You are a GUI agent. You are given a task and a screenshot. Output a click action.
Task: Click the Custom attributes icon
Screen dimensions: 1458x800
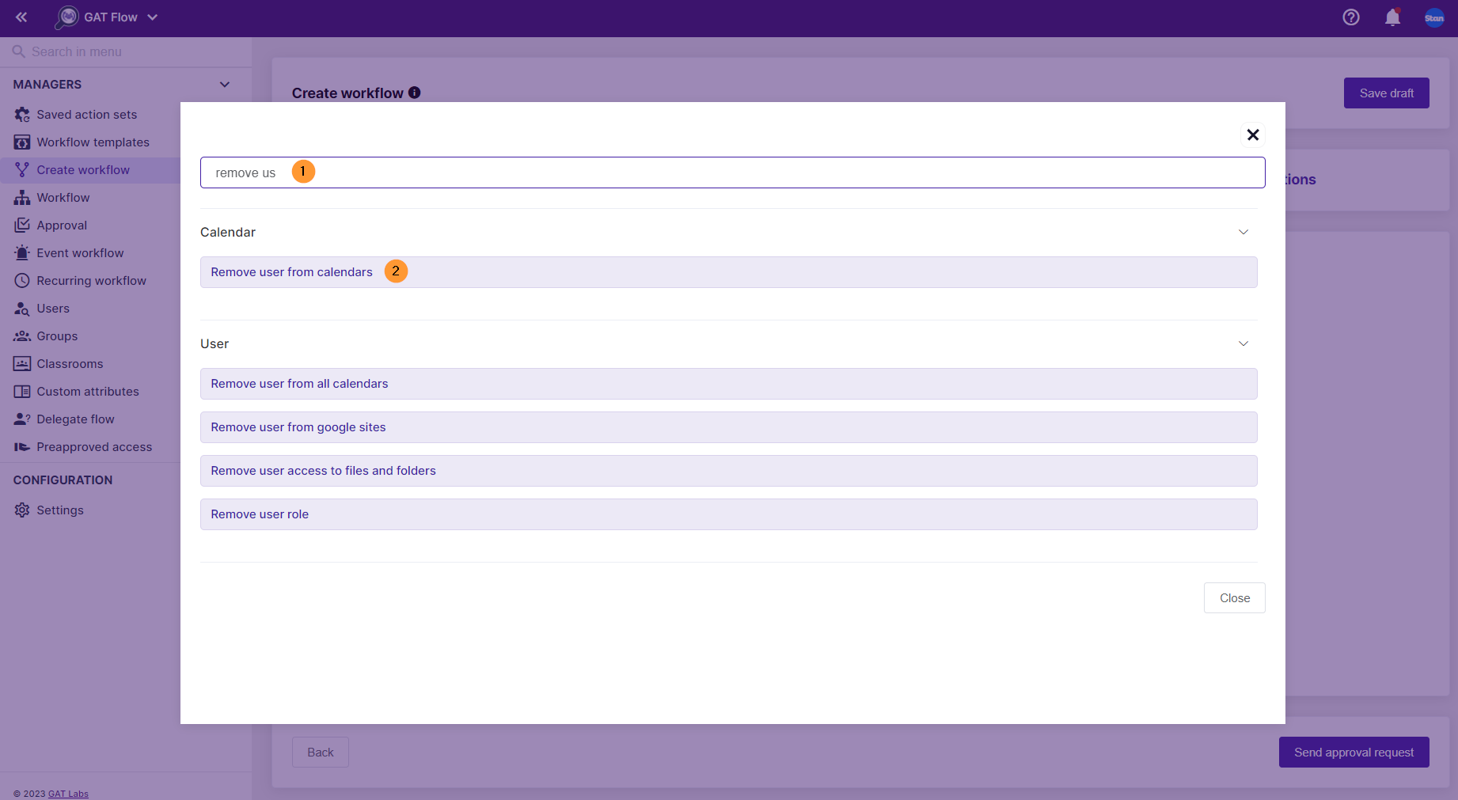tap(22, 392)
